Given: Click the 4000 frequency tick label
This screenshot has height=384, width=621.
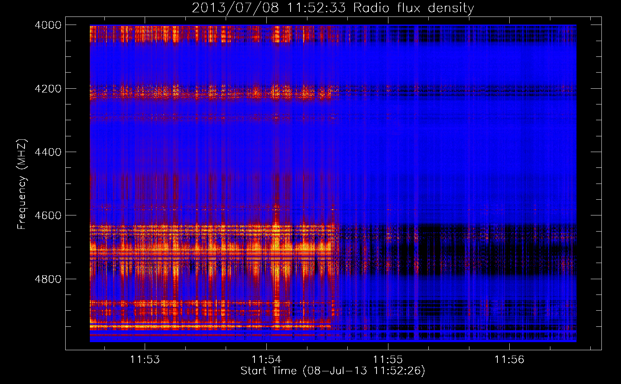Looking at the screenshot, I should pyautogui.click(x=48, y=25).
